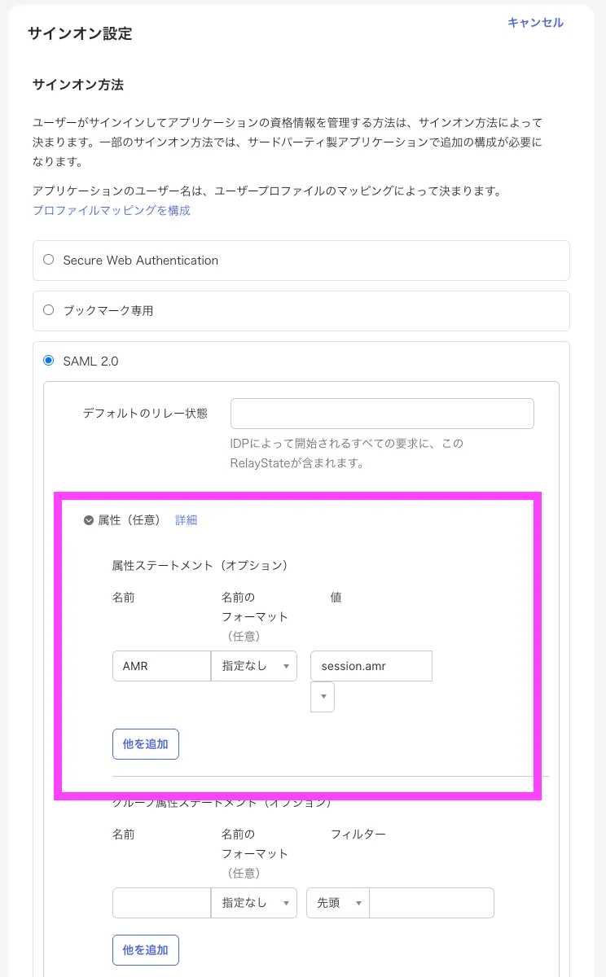Image resolution: width=606 pixels, height=977 pixels.
Task: Click the empty group attribute name field
Action: coord(161,903)
